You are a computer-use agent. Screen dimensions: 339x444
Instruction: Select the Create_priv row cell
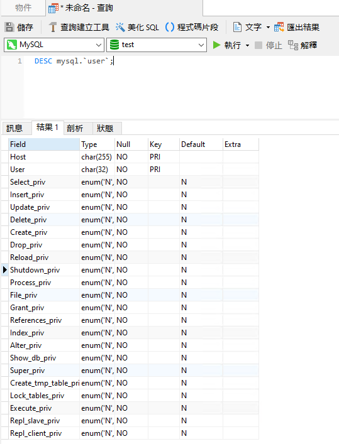point(44,232)
